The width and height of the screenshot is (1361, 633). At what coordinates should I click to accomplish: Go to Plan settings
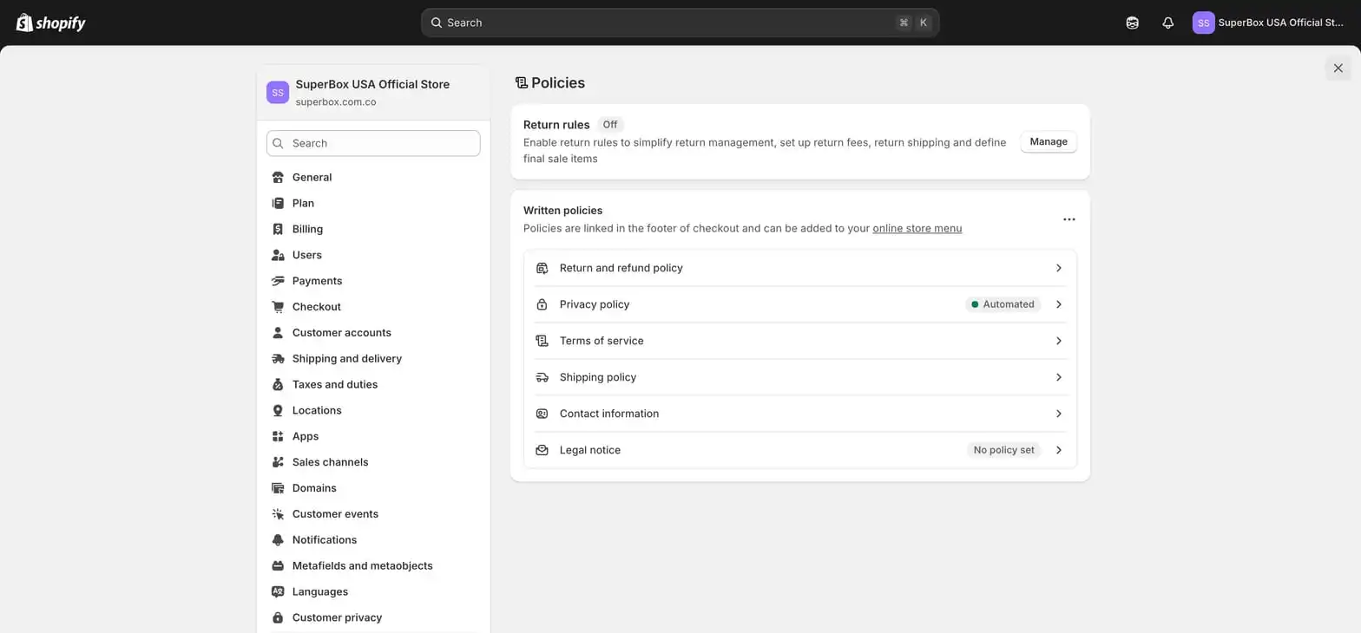click(373, 203)
